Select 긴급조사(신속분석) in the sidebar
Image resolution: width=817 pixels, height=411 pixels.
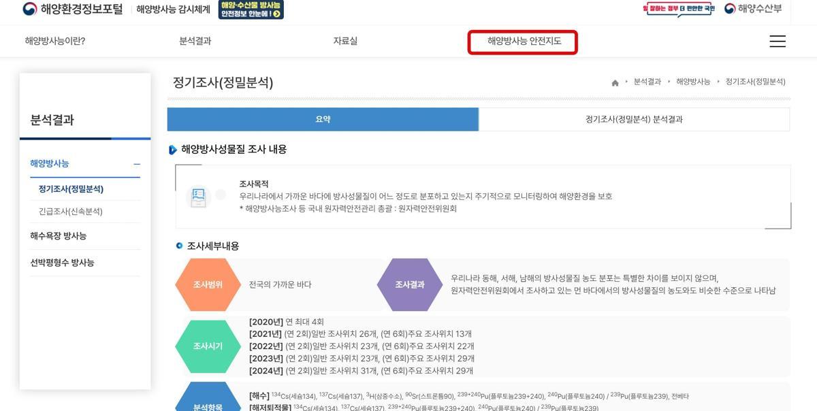click(70, 212)
